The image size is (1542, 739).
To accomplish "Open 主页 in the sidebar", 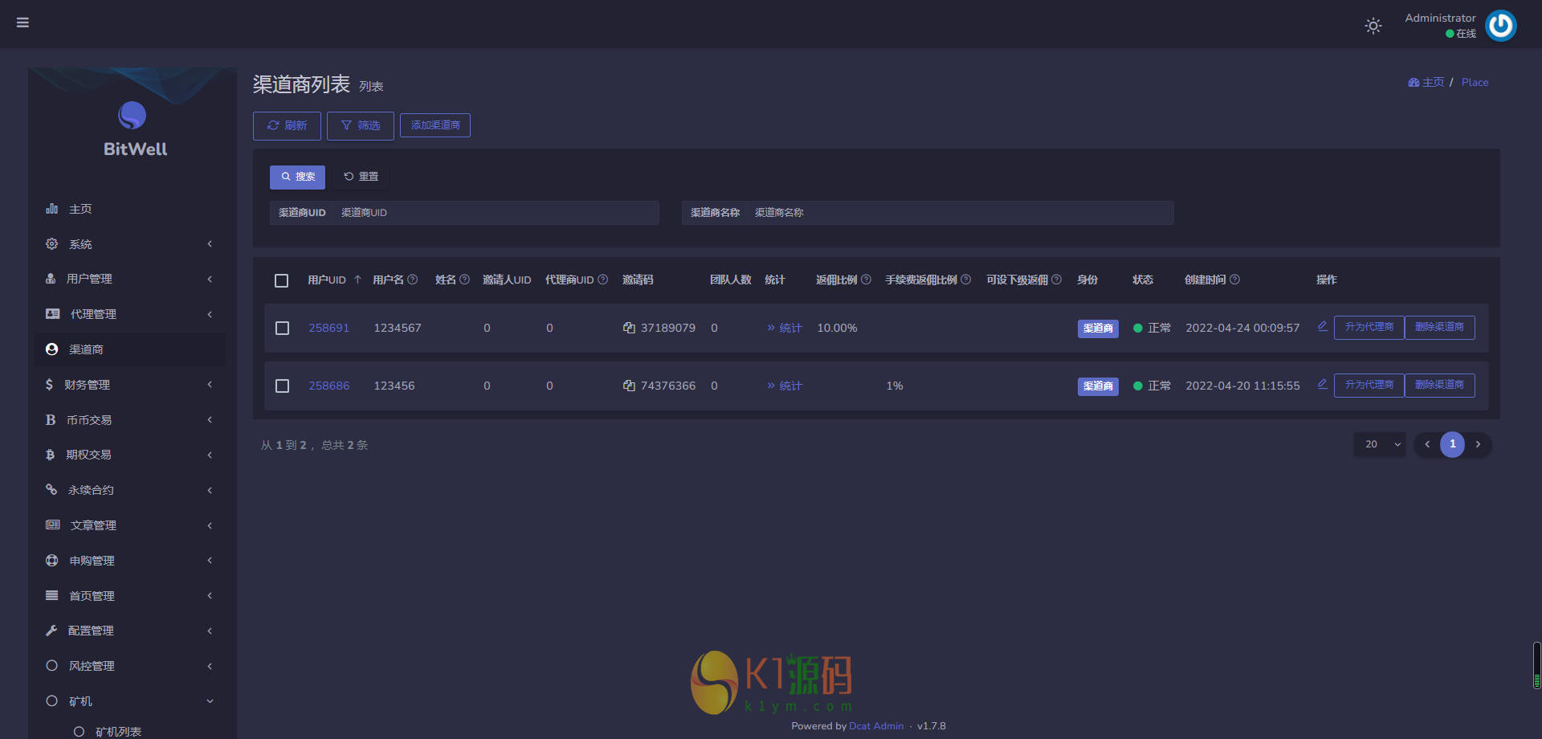I will coord(130,209).
